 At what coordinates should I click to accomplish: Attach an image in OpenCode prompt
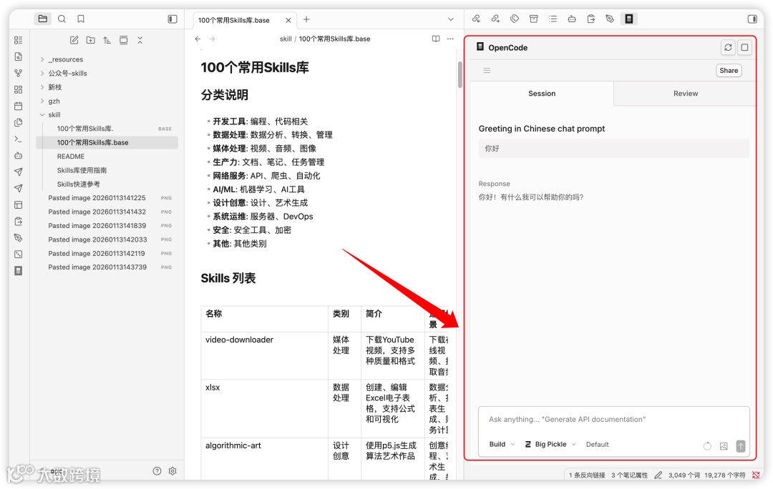pos(723,446)
